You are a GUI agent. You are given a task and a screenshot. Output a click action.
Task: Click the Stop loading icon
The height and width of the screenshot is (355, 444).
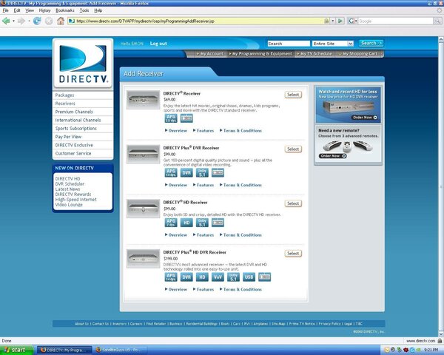click(49, 21)
